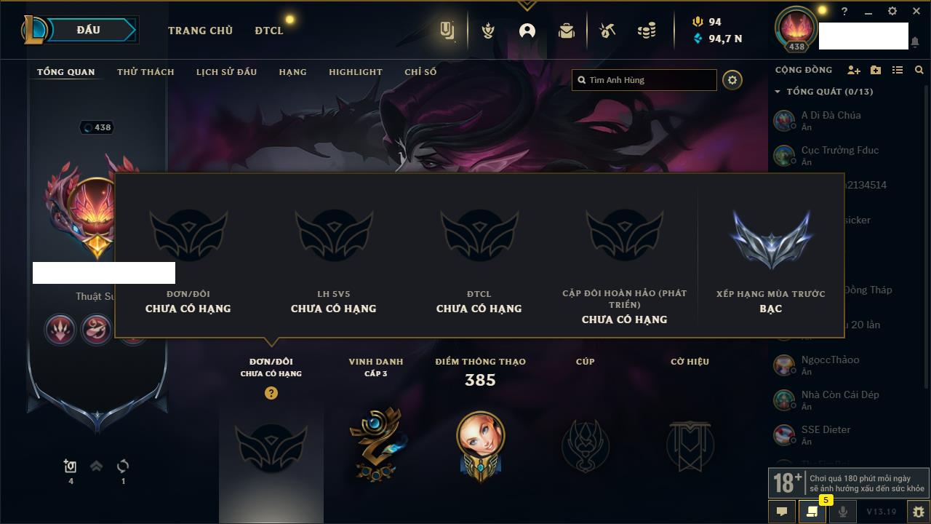Open the chat bubble icon at bottom

[x=782, y=512]
